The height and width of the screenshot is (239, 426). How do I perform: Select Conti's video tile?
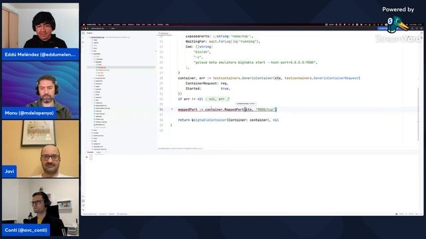pos(41,207)
